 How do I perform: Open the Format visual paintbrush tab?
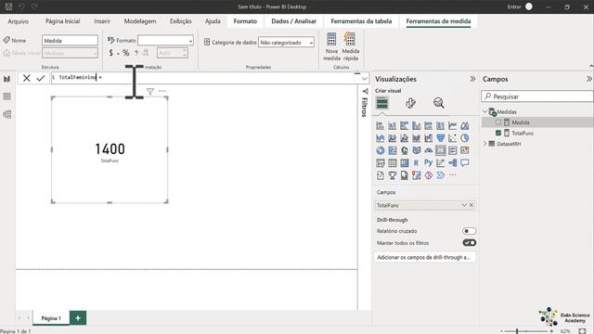click(x=410, y=103)
